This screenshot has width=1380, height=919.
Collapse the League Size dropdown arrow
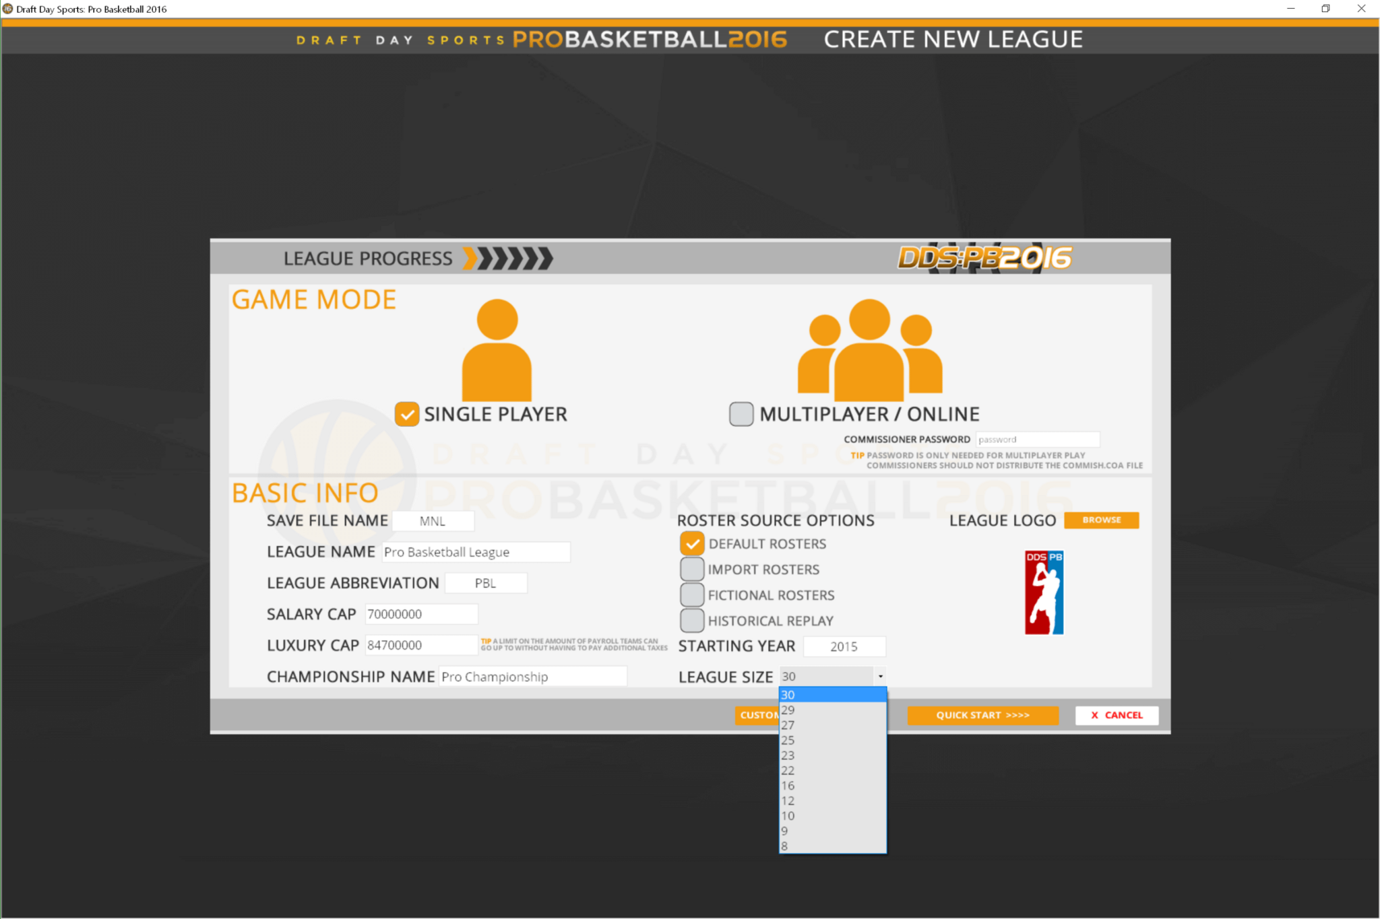point(880,676)
